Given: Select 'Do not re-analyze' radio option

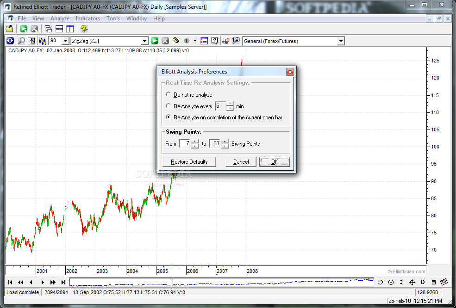Looking at the screenshot, I should click(168, 94).
